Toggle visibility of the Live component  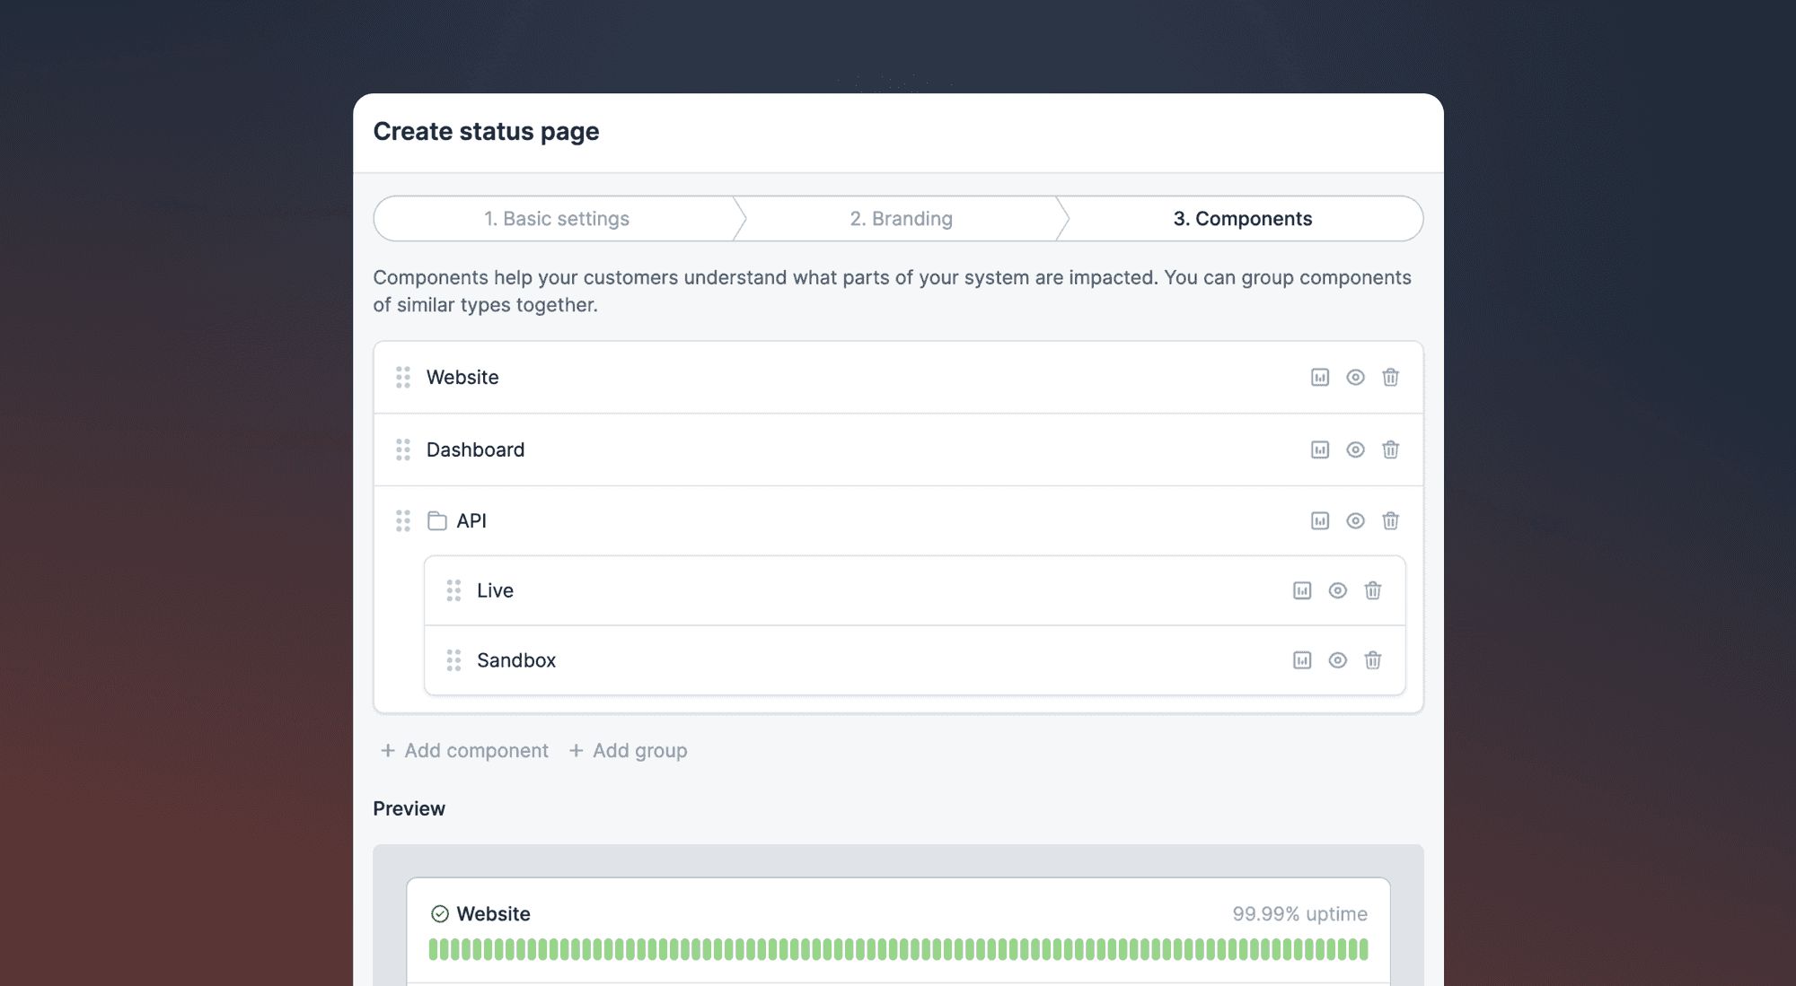point(1337,590)
